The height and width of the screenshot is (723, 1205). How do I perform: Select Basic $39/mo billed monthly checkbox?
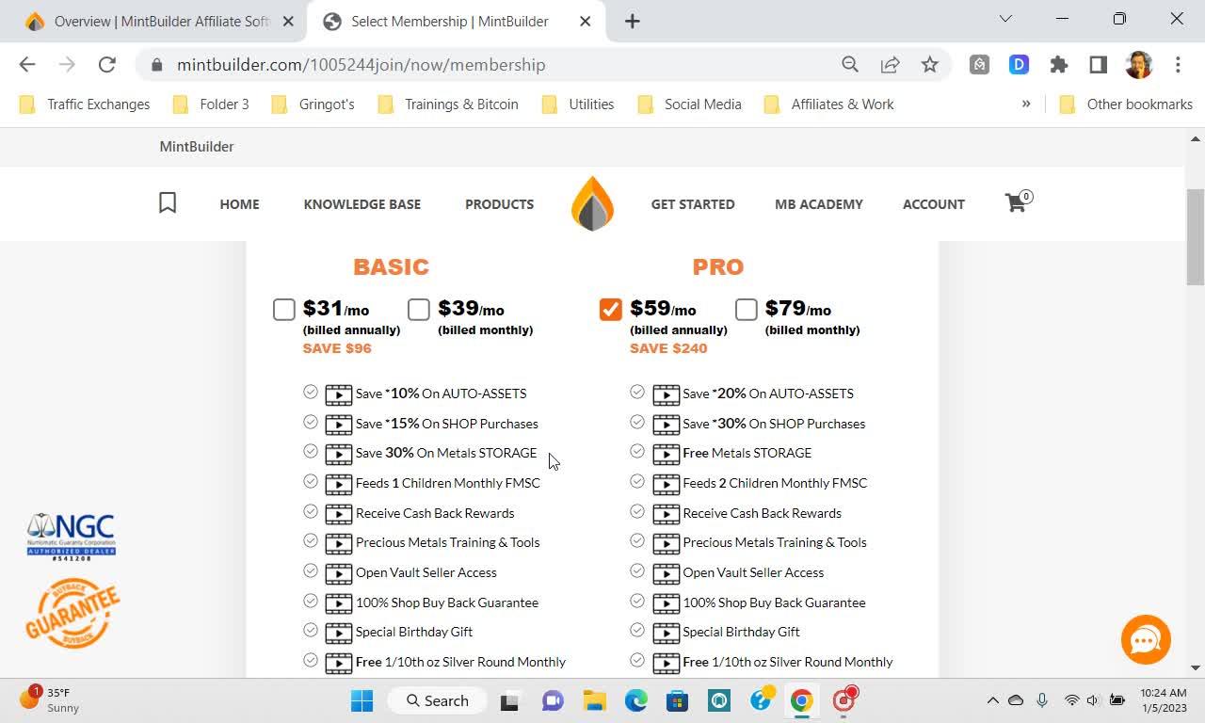click(419, 309)
